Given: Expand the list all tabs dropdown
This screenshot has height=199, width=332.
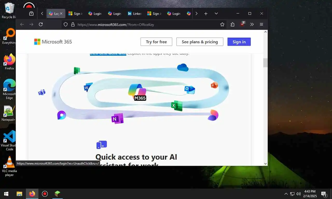Looking at the screenshot, I should [x=216, y=14].
